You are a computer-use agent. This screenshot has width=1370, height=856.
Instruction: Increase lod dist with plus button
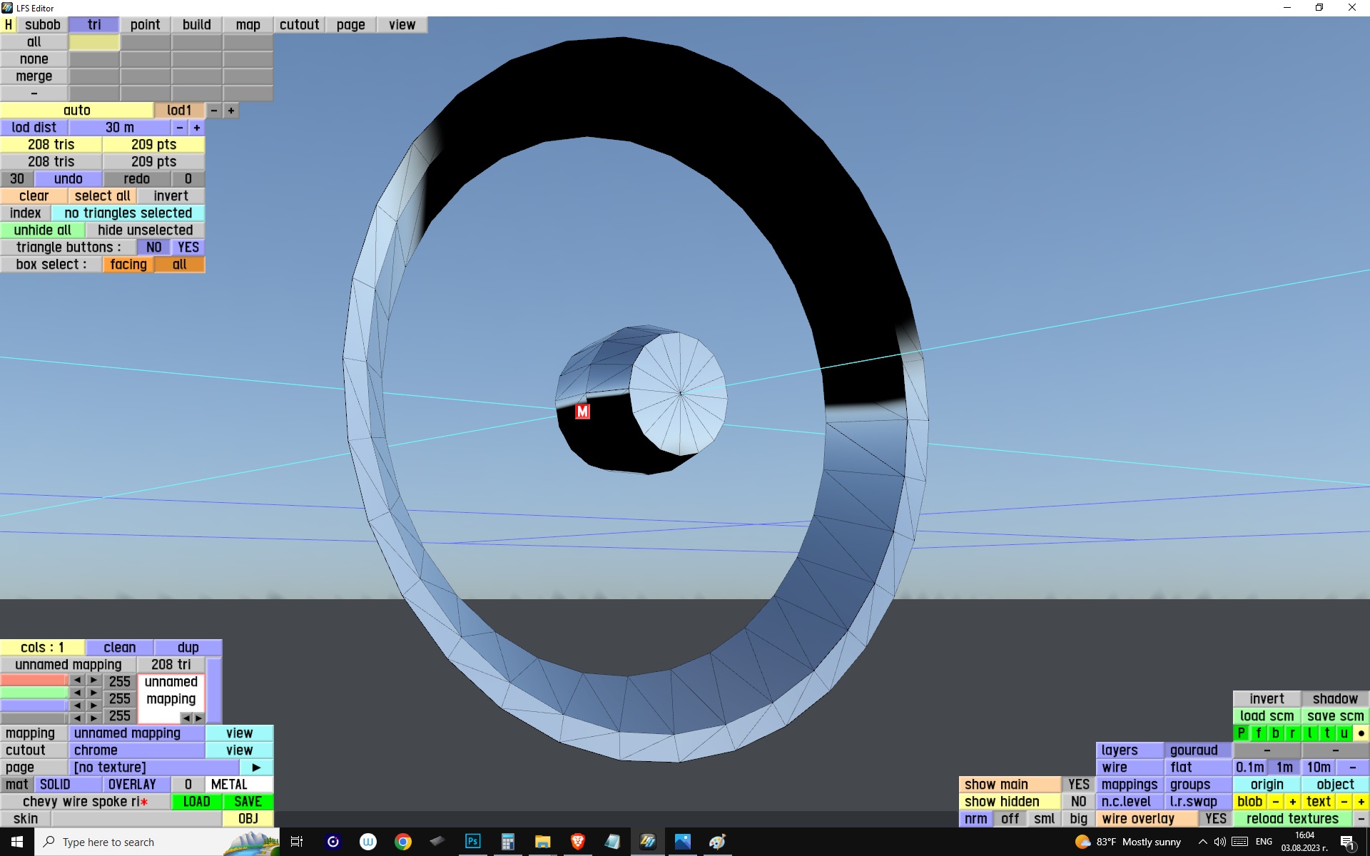coord(196,128)
